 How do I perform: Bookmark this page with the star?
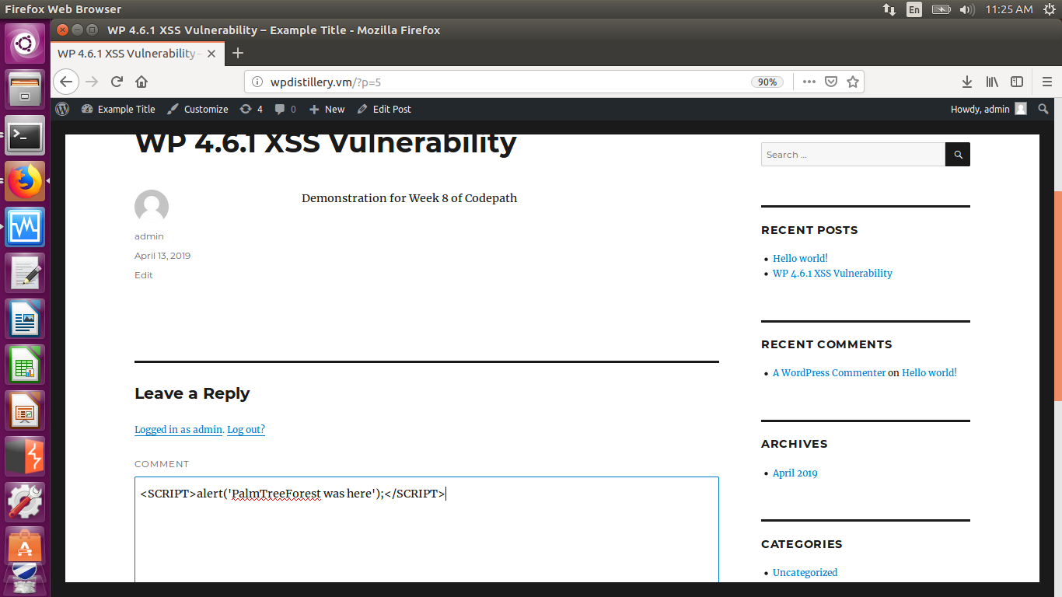pyautogui.click(x=853, y=82)
